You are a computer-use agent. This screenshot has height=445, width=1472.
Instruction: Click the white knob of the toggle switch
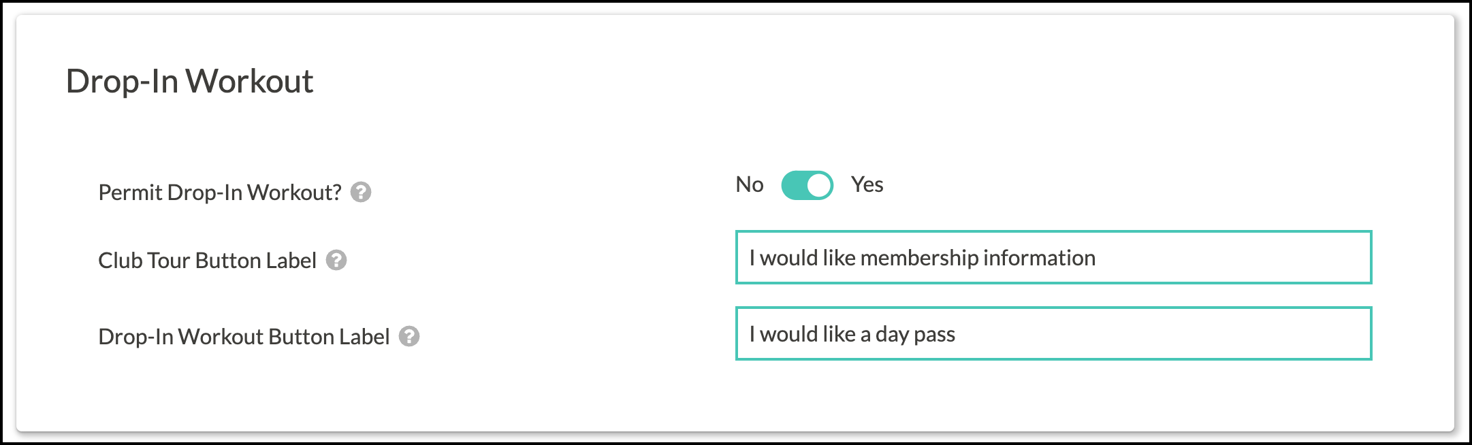819,185
